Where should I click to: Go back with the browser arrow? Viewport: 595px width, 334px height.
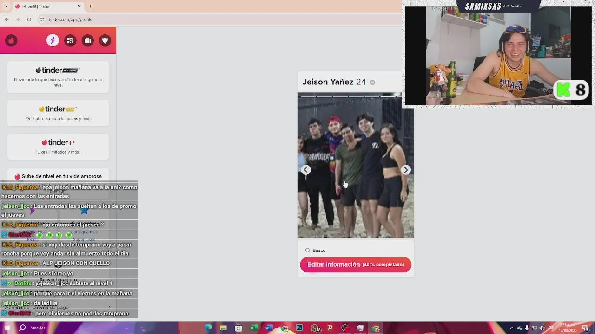pos(7,19)
